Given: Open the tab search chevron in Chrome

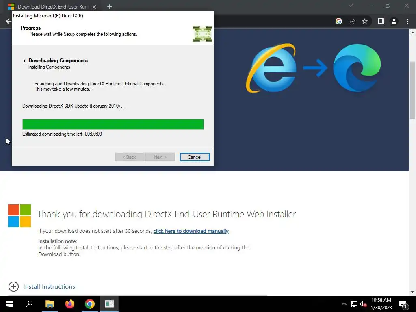Looking at the screenshot, I should pyautogui.click(x=351, y=6).
